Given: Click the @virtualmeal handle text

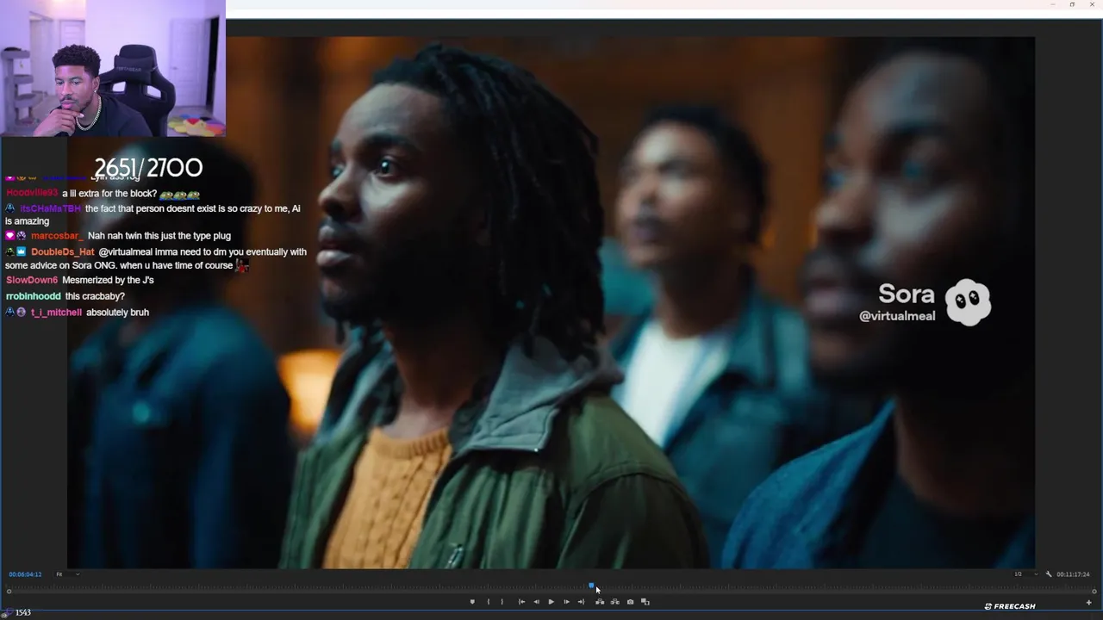Looking at the screenshot, I should click(897, 316).
